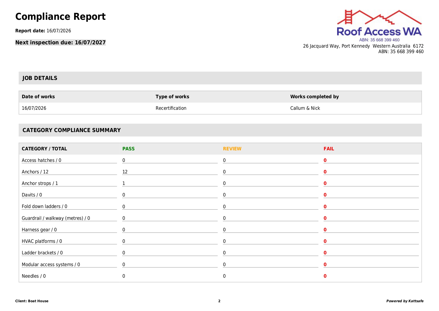Click the Powered by Kattsafe footer text
Viewport: 439px width, 311px height.
coord(405,301)
